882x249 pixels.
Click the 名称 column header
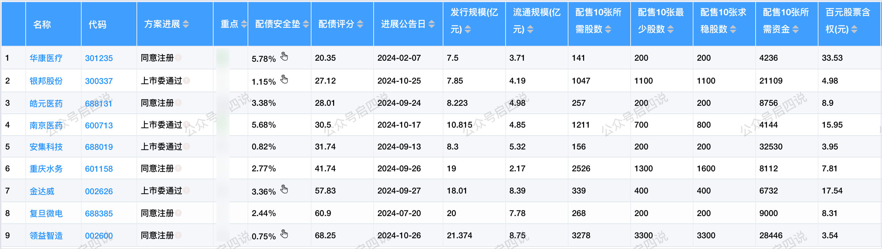(42, 24)
